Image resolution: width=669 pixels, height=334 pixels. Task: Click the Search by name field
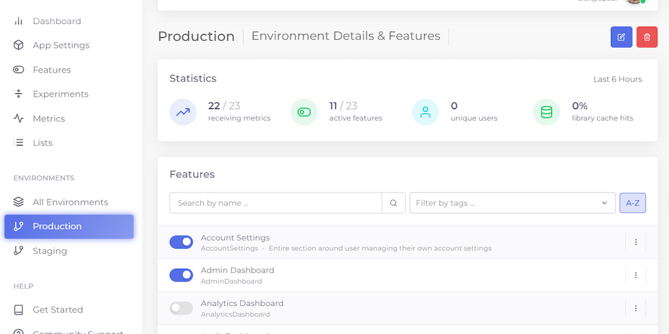pyautogui.click(x=275, y=203)
